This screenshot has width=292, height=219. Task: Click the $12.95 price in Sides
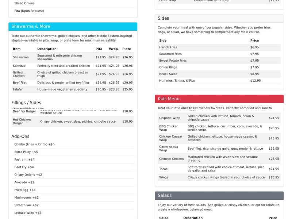[x=255, y=81]
